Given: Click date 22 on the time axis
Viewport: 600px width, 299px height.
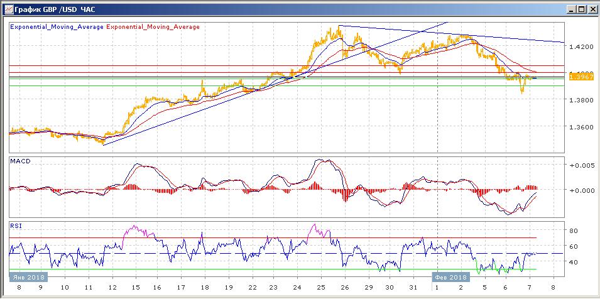Looking at the screenshot, I should (x=252, y=288).
